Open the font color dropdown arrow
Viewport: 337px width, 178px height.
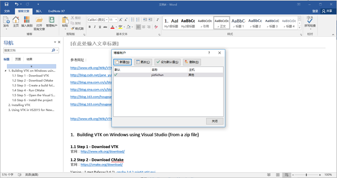[116, 27]
